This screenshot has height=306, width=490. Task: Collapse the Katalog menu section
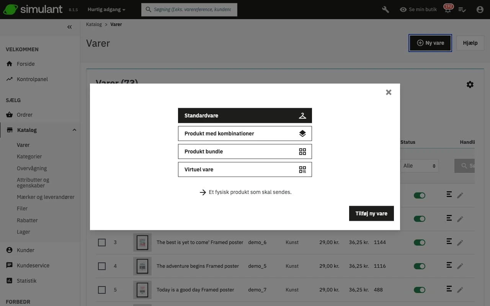[x=74, y=130]
